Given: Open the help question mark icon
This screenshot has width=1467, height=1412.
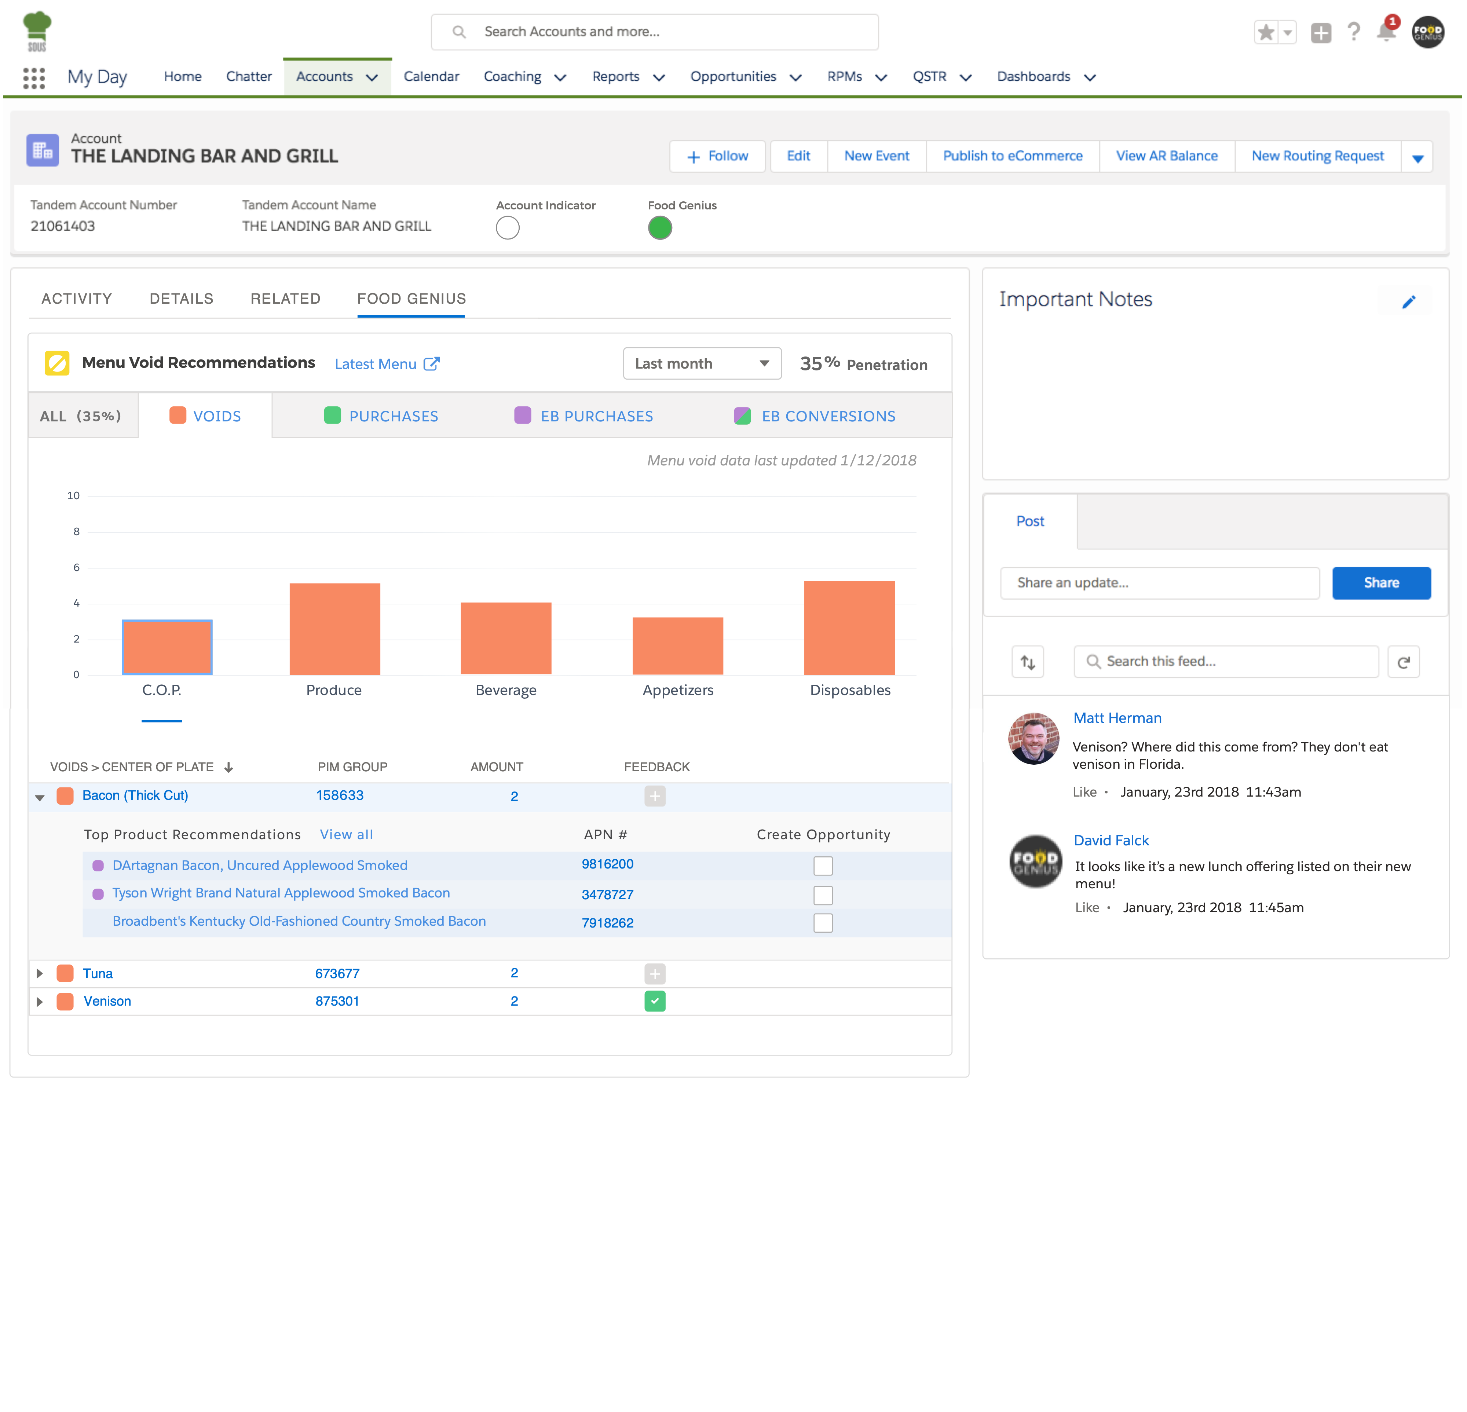Looking at the screenshot, I should tap(1353, 32).
